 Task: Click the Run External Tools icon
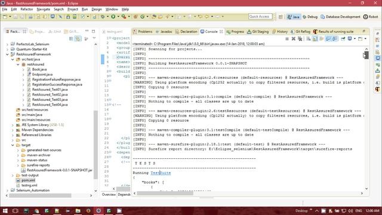click(x=124, y=17)
